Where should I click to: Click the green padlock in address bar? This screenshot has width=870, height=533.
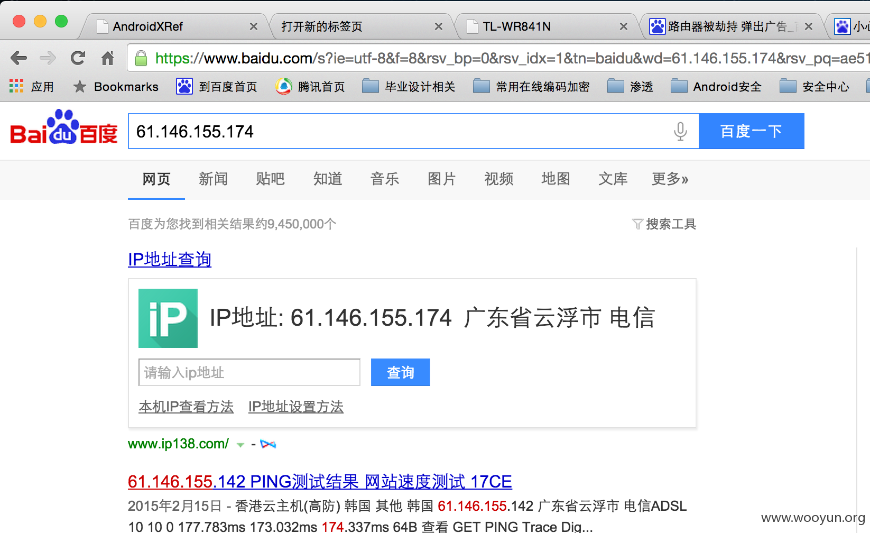pos(141,58)
